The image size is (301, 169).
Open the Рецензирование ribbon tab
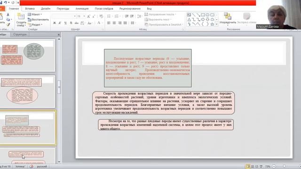(130, 8)
